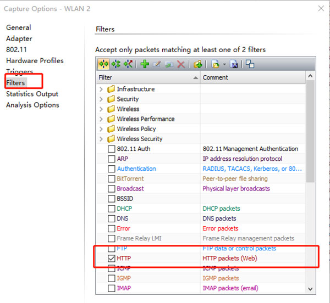Enable the 802.11 Auth filter checkbox
The height and width of the screenshot is (303, 330).
click(111, 149)
